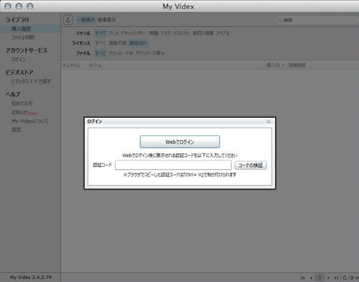Filter genre by アイドル
Screen dimensions: 359x282
pyautogui.click(x=223, y=33)
